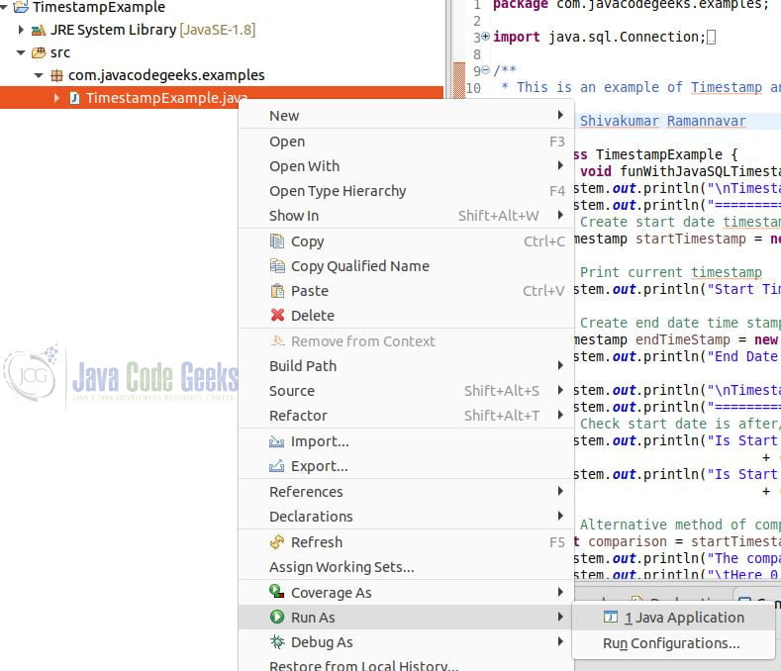Click the Debug As bug icon

[277, 642]
